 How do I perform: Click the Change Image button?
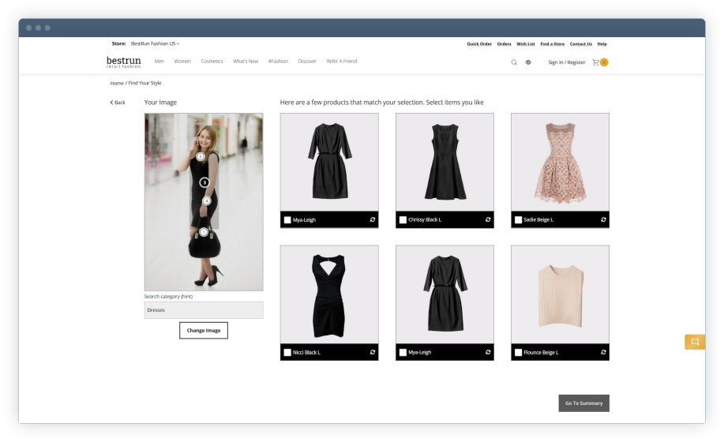pyautogui.click(x=204, y=330)
